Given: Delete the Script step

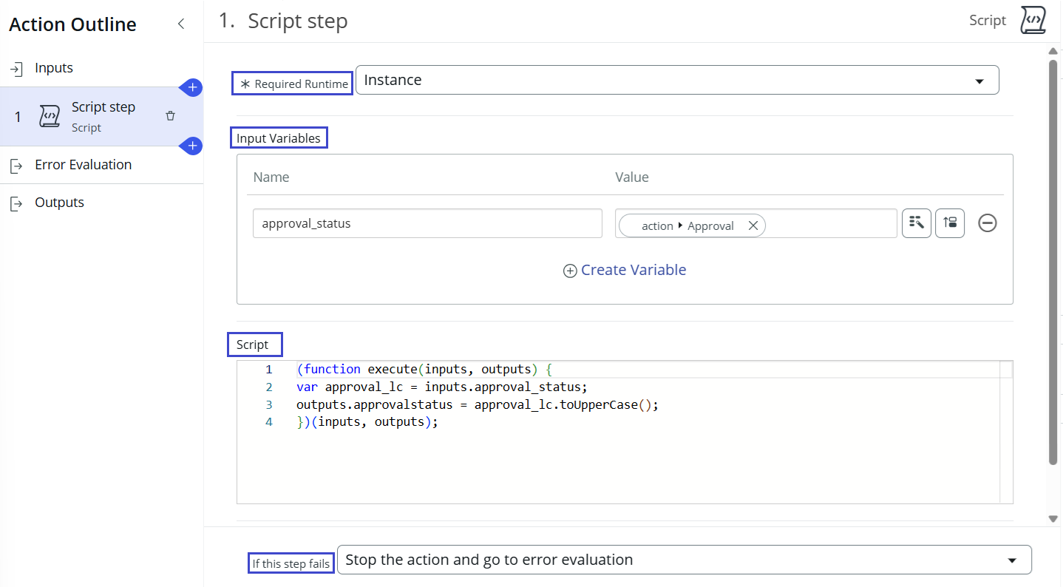Looking at the screenshot, I should (171, 116).
